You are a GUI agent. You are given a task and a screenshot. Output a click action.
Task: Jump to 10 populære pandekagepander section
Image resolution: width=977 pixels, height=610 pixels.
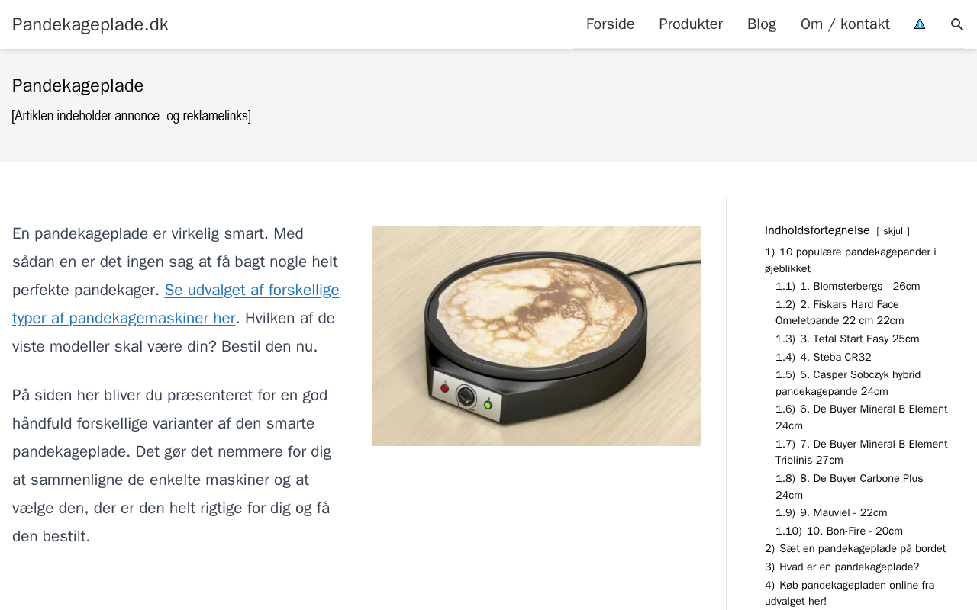tap(850, 260)
